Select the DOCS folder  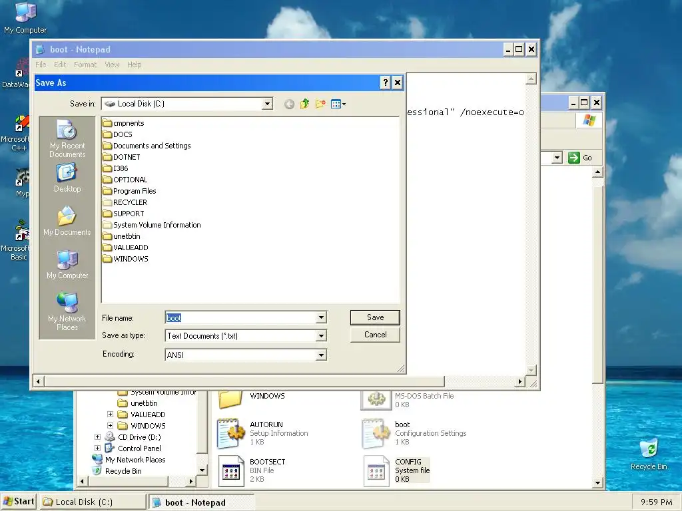[x=117, y=134]
